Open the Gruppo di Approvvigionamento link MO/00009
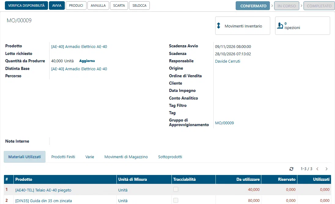 tap(224, 123)
